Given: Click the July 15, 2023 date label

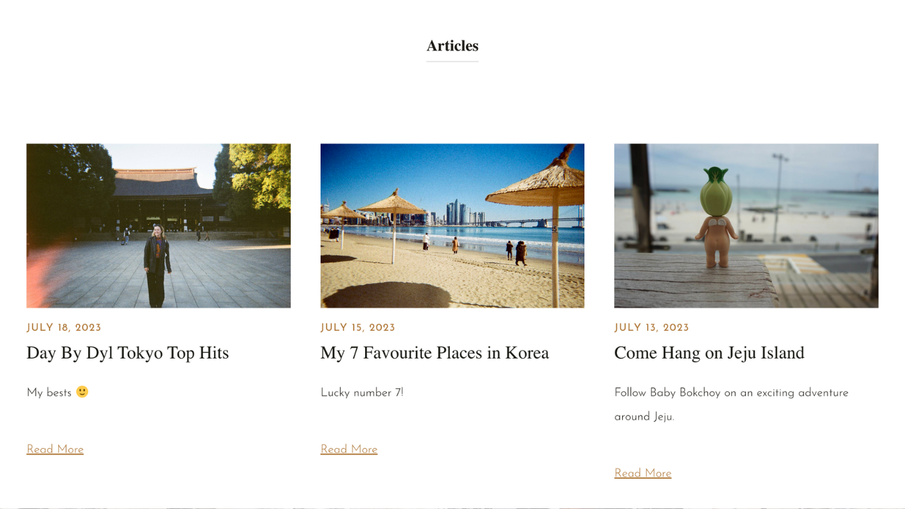Looking at the screenshot, I should pyautogui.click(x=358, y=327).
